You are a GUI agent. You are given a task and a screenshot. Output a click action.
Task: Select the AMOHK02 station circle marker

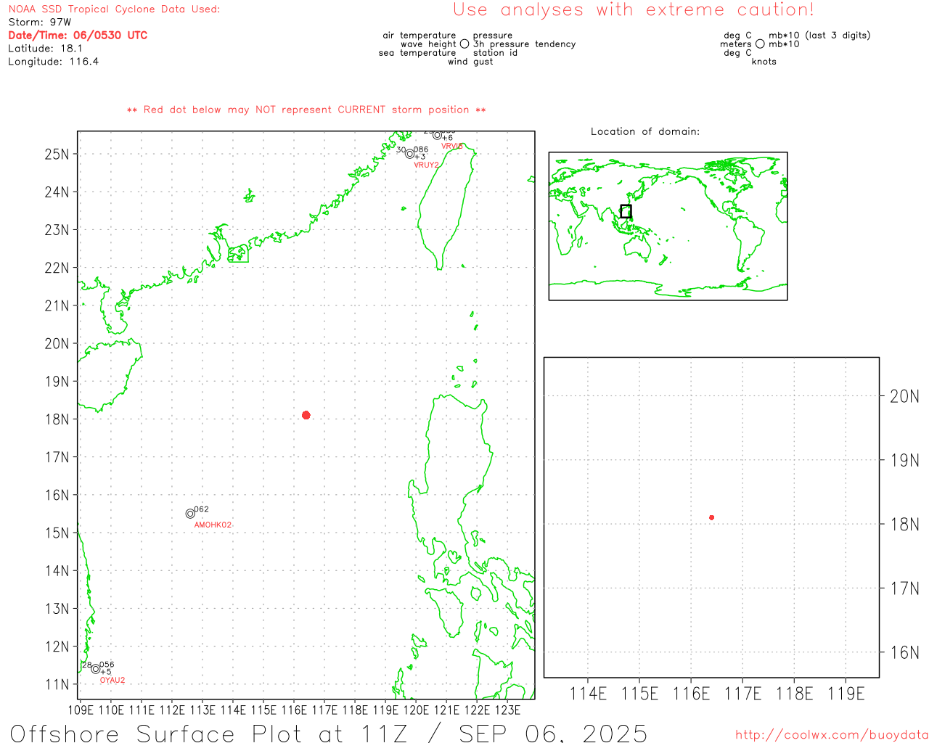(190, 514)
